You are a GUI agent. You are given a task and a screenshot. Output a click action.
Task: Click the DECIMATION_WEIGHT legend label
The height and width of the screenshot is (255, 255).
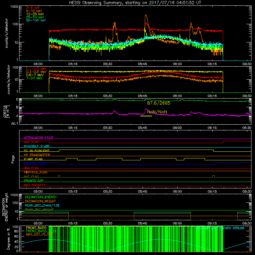(x=40, y=201)
